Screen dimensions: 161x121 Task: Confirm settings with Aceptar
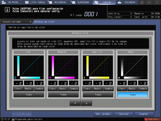tap(144, 114)
